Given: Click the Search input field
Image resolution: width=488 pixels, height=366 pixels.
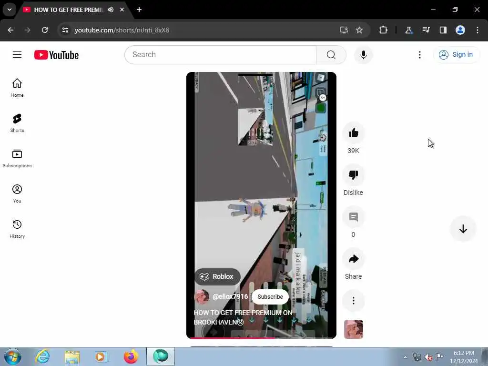Looking at the screenshot, I should [220, 55].
